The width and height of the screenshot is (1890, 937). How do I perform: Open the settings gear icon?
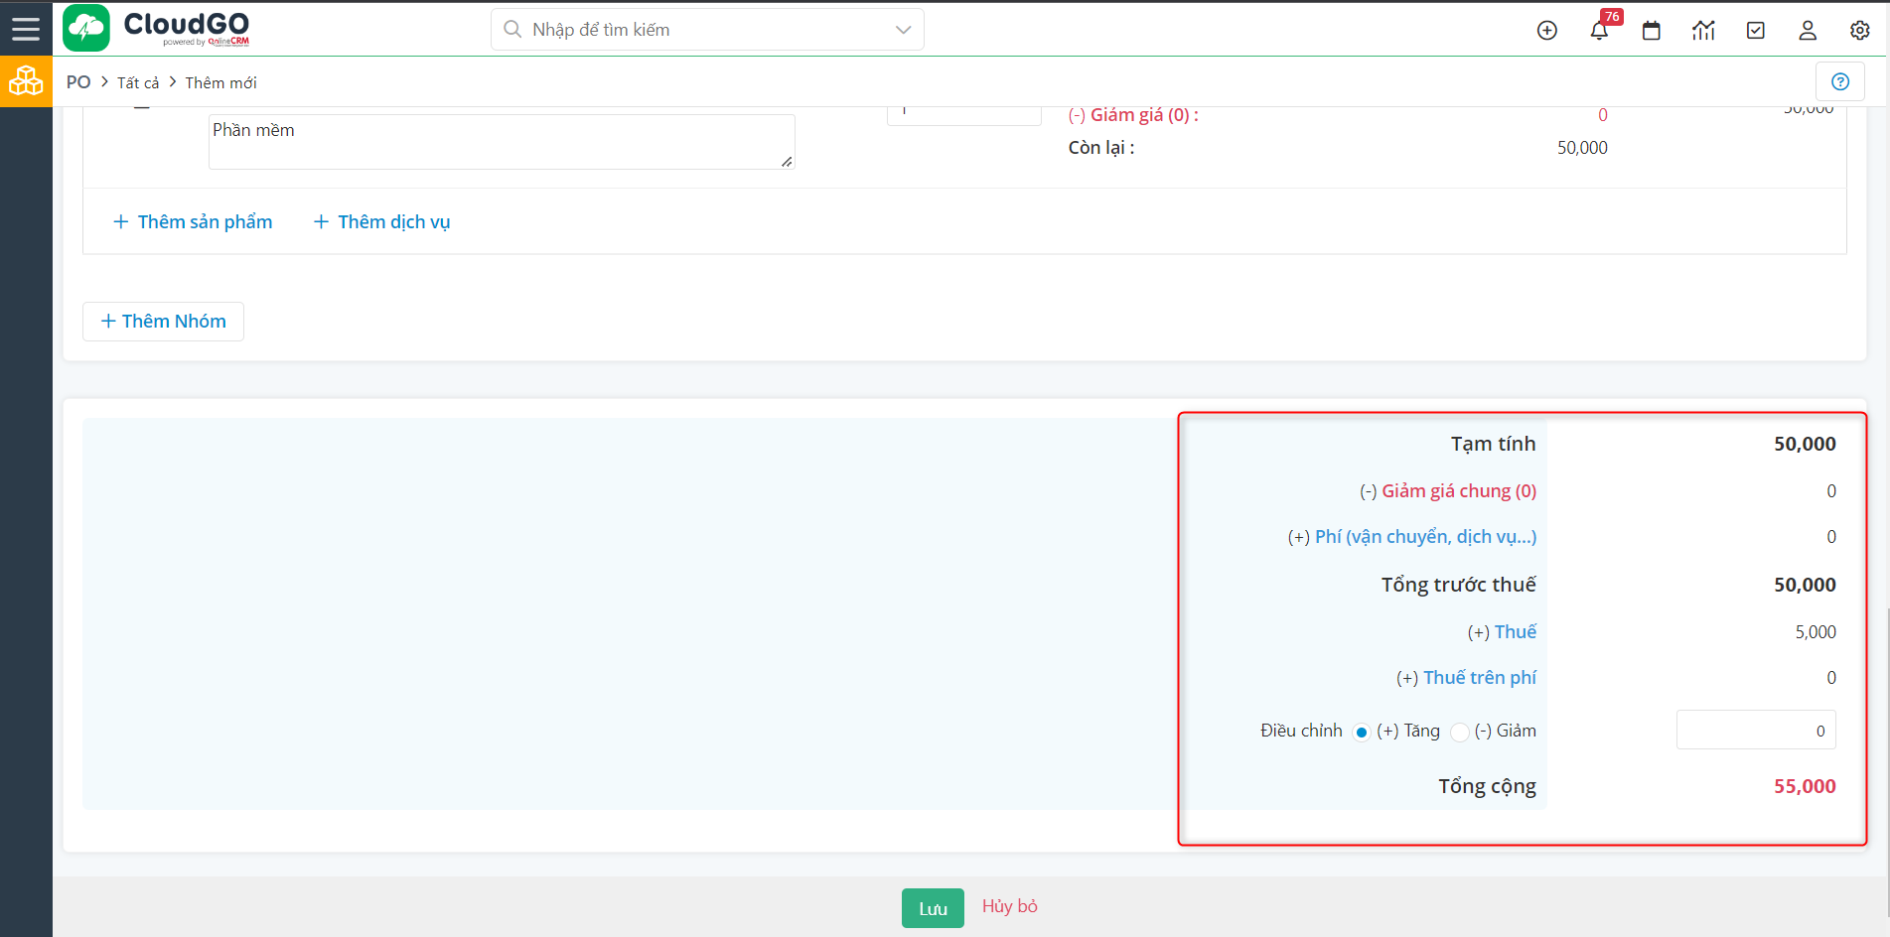1859,31
